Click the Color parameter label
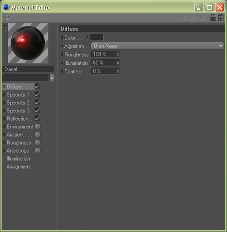Viewport: 227px width, 232px height. (x=73, y=37)
